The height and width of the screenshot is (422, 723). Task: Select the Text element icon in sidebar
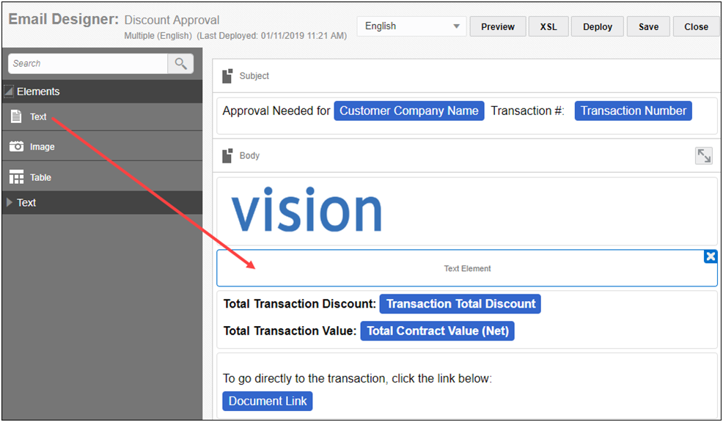coord(16,116)
